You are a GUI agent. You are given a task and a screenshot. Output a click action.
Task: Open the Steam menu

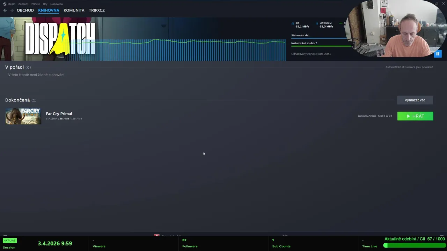tap(12, 4)
